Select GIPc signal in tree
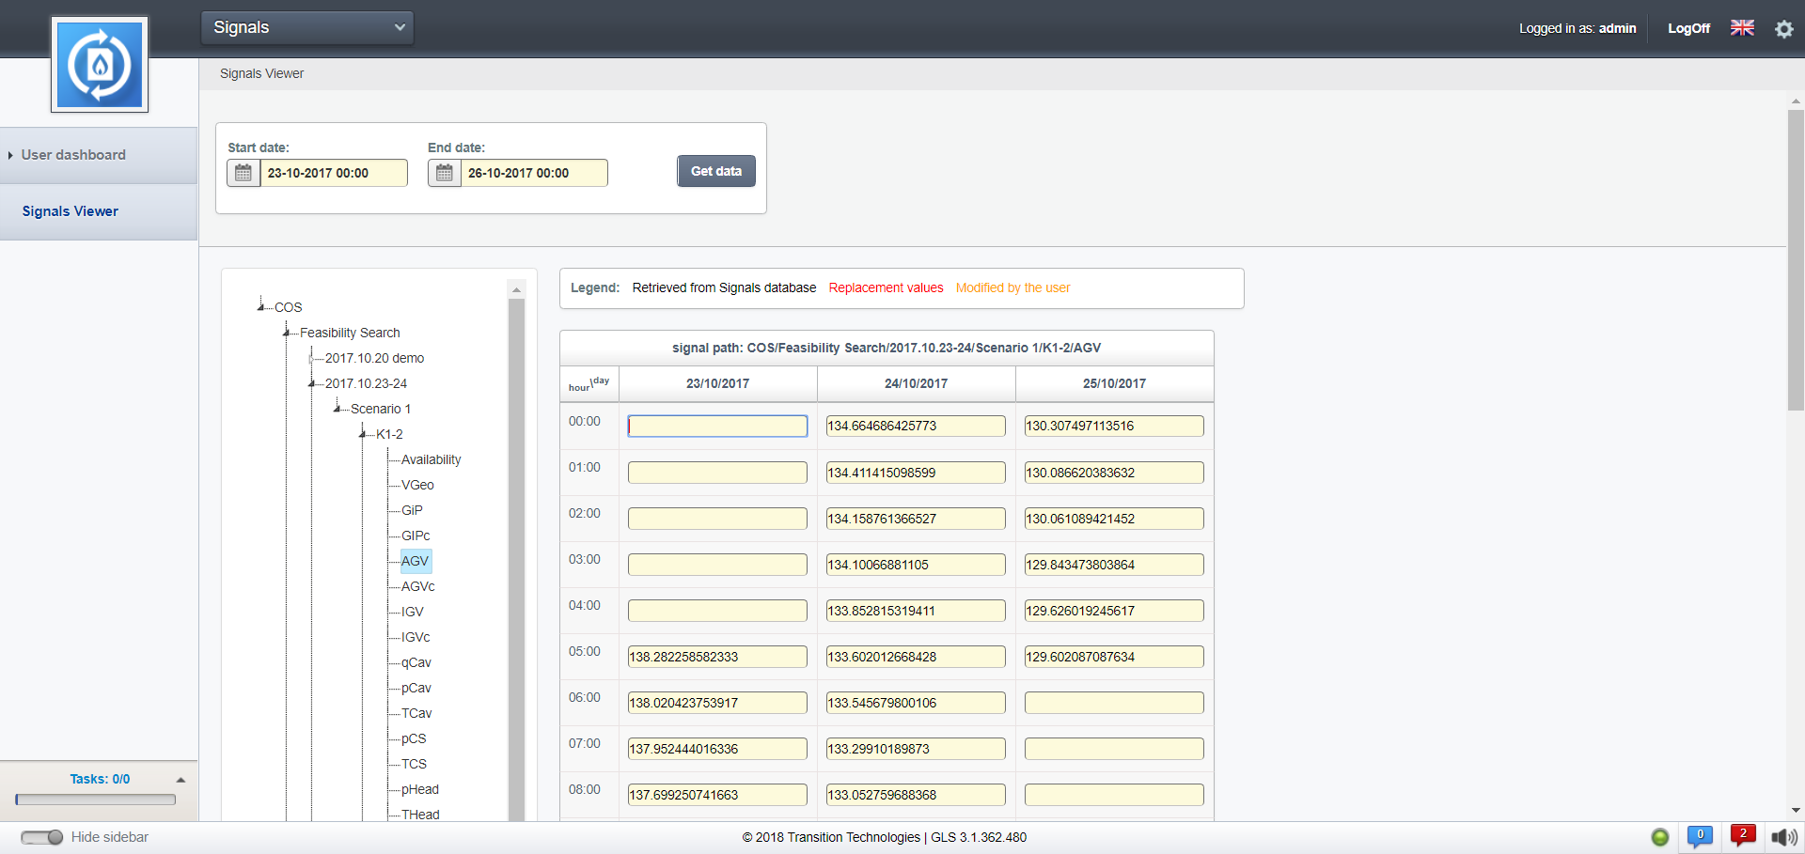The width and height of the screenshot is (1805, 854). tap(416, 536)
